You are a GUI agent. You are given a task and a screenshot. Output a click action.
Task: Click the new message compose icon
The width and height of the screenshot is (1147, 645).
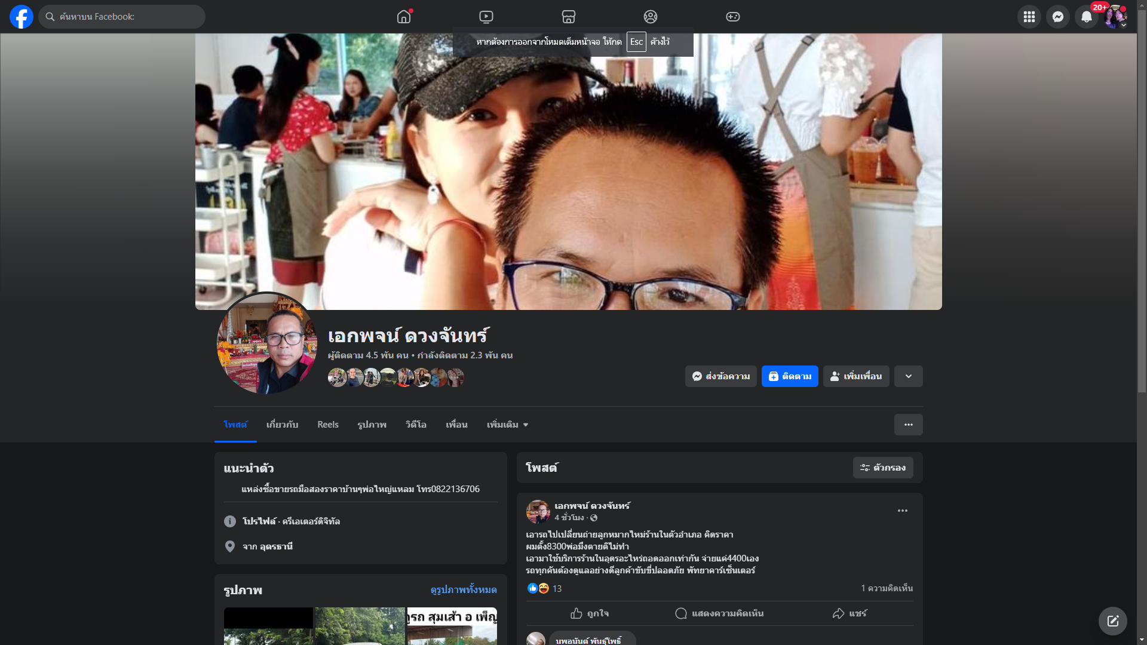point(1112,621)
